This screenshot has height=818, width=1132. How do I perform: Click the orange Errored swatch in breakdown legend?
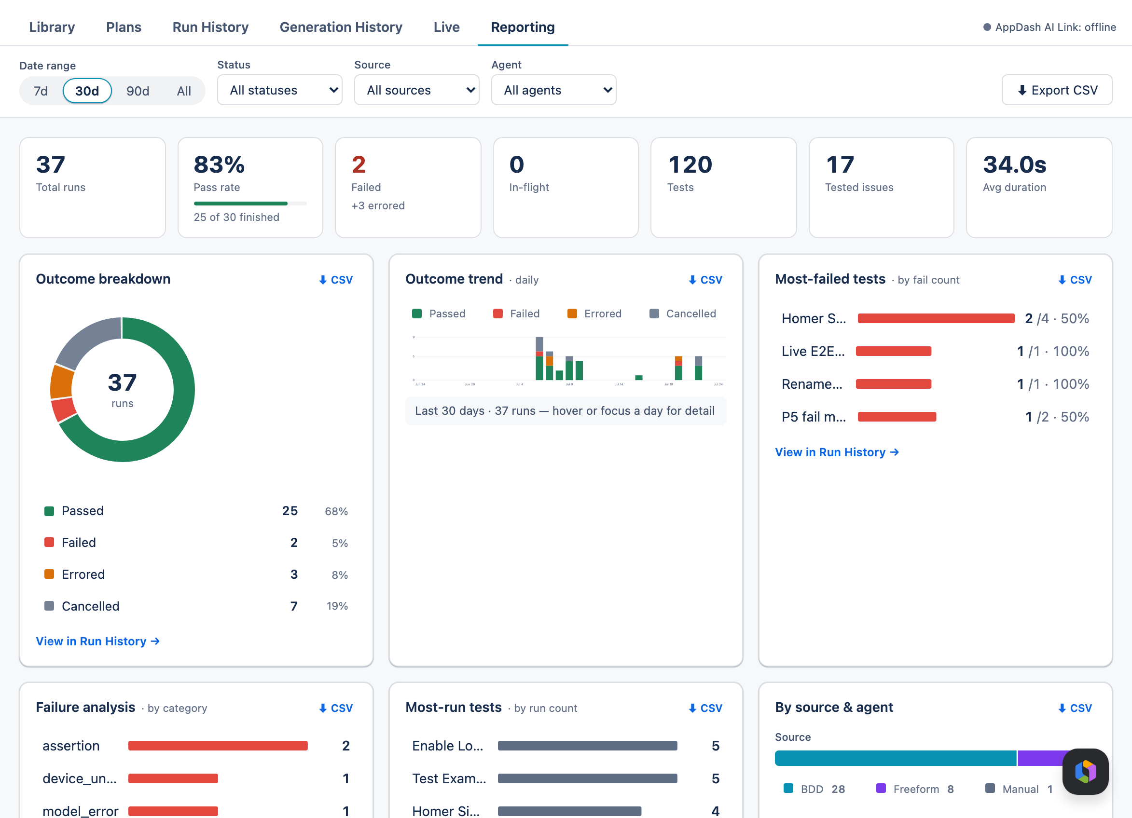pyautogui.click(x=49, y=574)
